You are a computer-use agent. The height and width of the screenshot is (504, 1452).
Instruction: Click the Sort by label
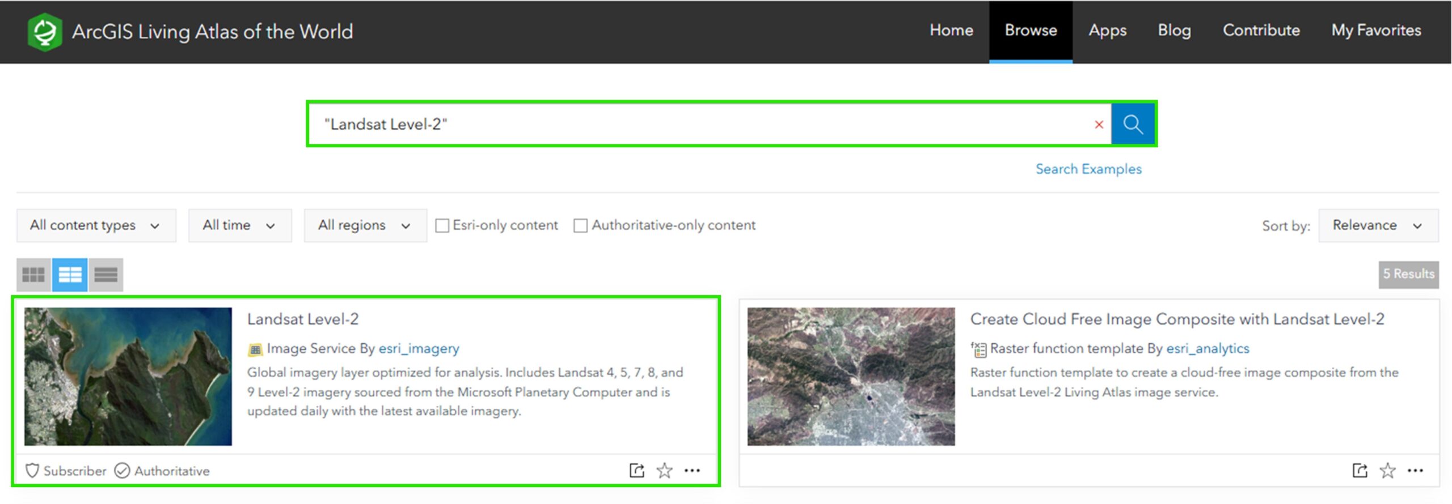pos(1286,226)
